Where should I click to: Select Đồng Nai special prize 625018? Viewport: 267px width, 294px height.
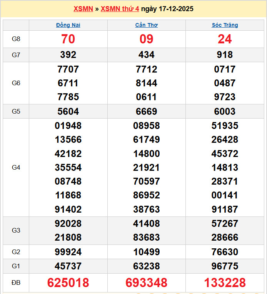68,283
